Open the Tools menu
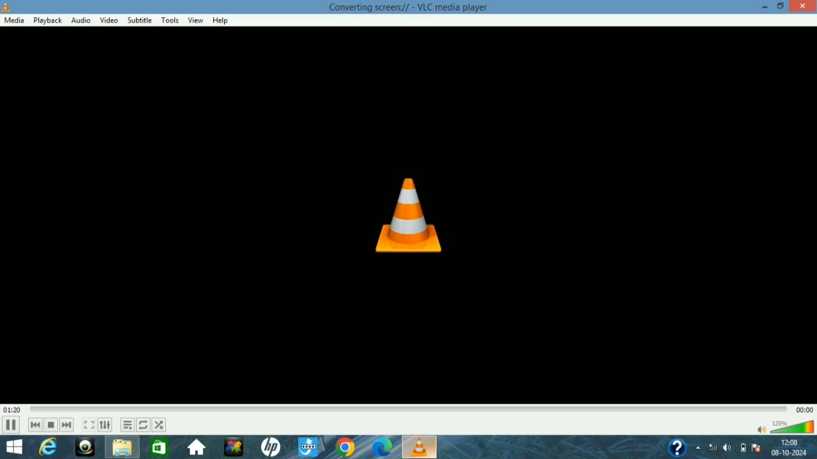 (170, 20)
